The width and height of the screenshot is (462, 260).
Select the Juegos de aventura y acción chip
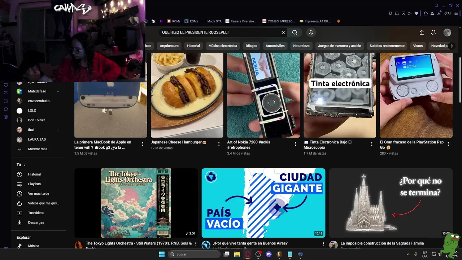340,46
